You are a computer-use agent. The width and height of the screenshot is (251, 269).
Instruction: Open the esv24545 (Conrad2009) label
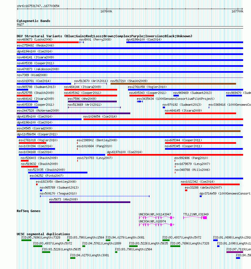coord(35,128)
